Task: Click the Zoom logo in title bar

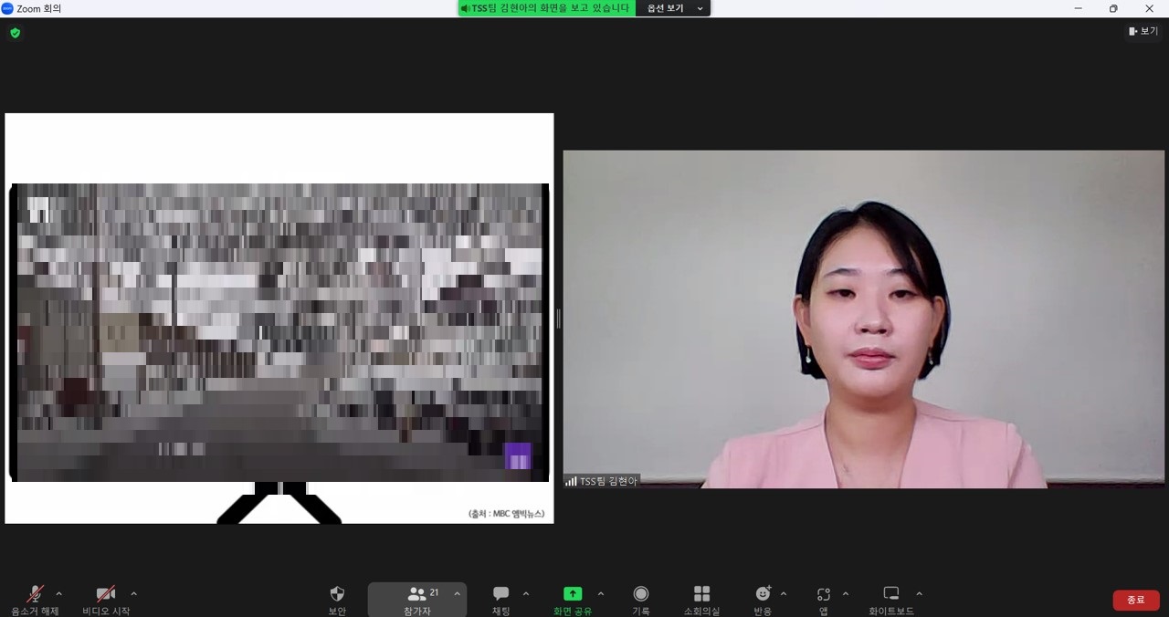Action: [8, 8]
